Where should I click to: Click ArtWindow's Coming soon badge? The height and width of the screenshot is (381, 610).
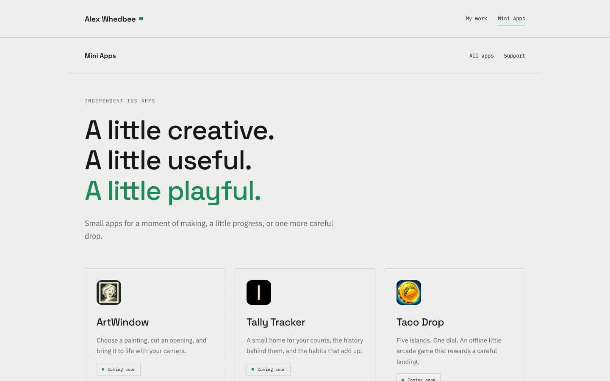[119, 369]
